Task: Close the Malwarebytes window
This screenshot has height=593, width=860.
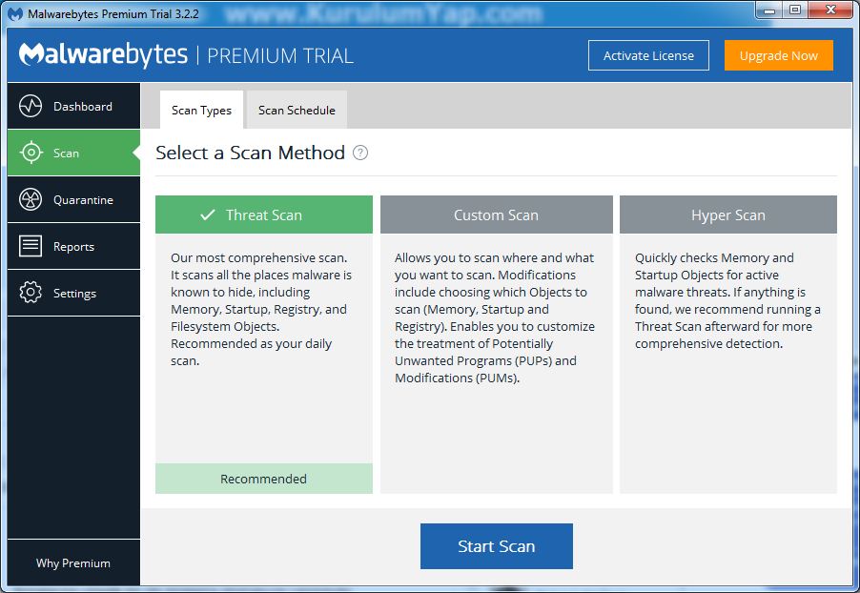Action: (830, 10)
